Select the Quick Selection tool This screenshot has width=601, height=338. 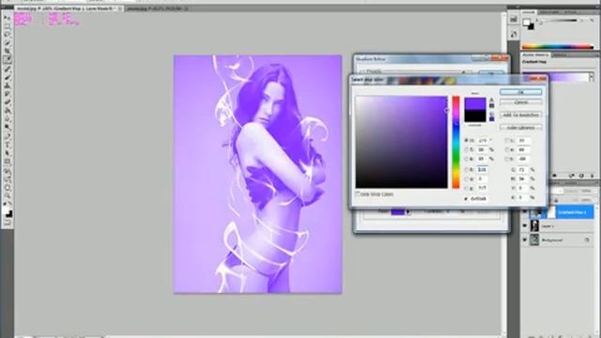(8, 42)
